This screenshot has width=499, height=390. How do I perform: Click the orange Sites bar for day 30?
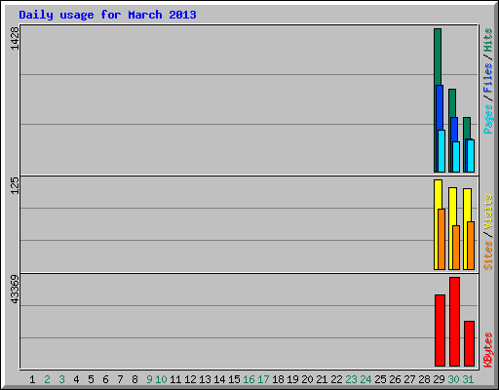coord(456,248)
